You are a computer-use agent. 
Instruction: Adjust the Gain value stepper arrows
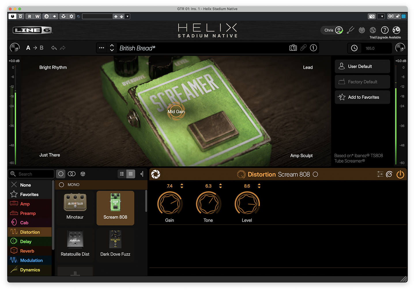click(182, 186)
